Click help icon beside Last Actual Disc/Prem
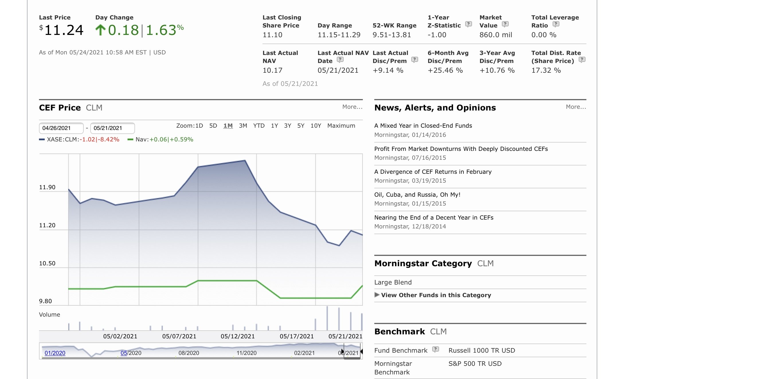 point(415,60)
